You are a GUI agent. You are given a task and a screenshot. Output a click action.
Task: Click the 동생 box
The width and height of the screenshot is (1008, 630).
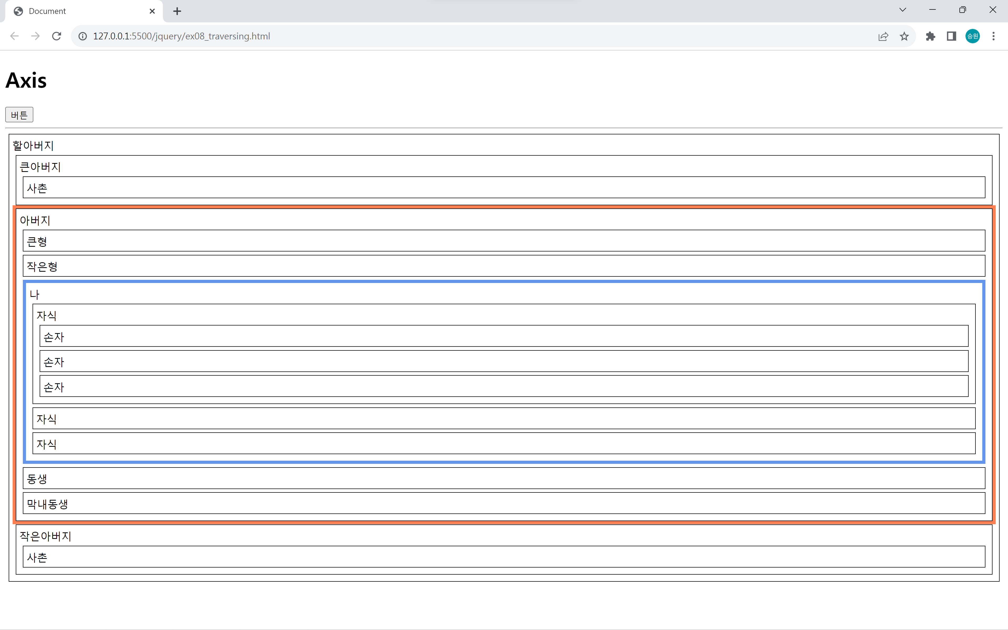pos(503,478)
